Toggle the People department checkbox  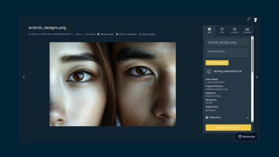(x=207, y=110)
